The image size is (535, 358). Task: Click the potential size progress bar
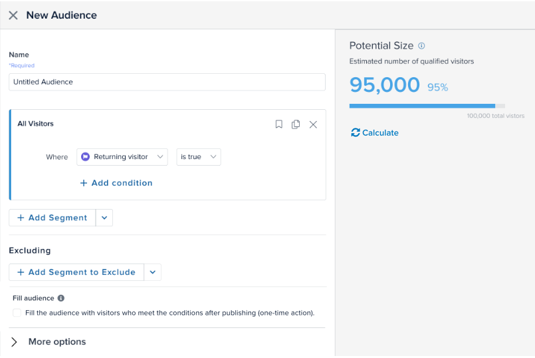tap(427, 105)
